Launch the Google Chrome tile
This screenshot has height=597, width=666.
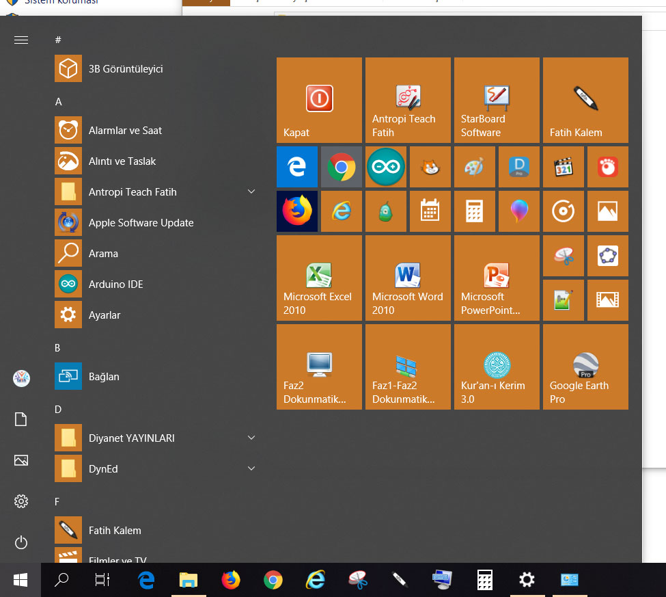tap(342, 167)
